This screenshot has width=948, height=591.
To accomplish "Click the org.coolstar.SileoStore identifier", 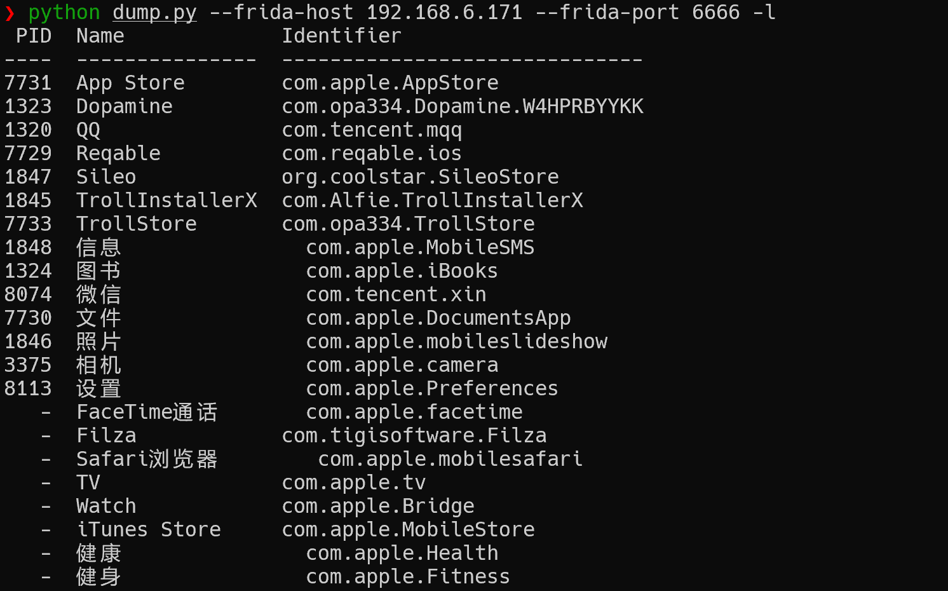I will pos(420,177).
